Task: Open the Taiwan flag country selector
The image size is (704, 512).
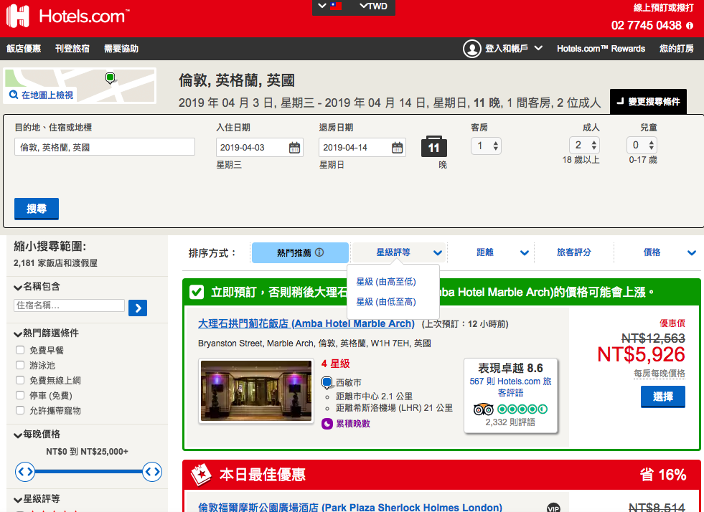Action: point(329,6)
